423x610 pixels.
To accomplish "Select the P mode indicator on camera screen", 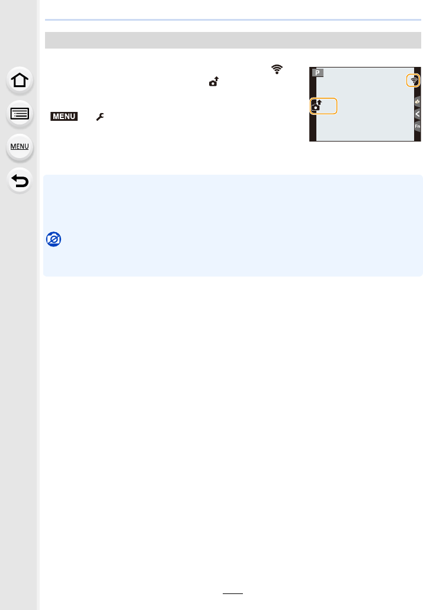I will [318, 73].
